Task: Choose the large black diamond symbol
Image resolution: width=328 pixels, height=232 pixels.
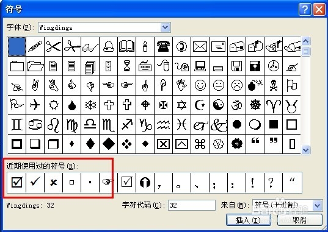Action: (109, 144)
